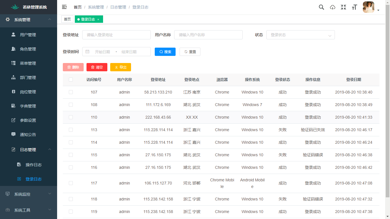Screen dimensions: 390x219
Task: Click the gear icon beside 系统管理
Action: pos(8,20)
